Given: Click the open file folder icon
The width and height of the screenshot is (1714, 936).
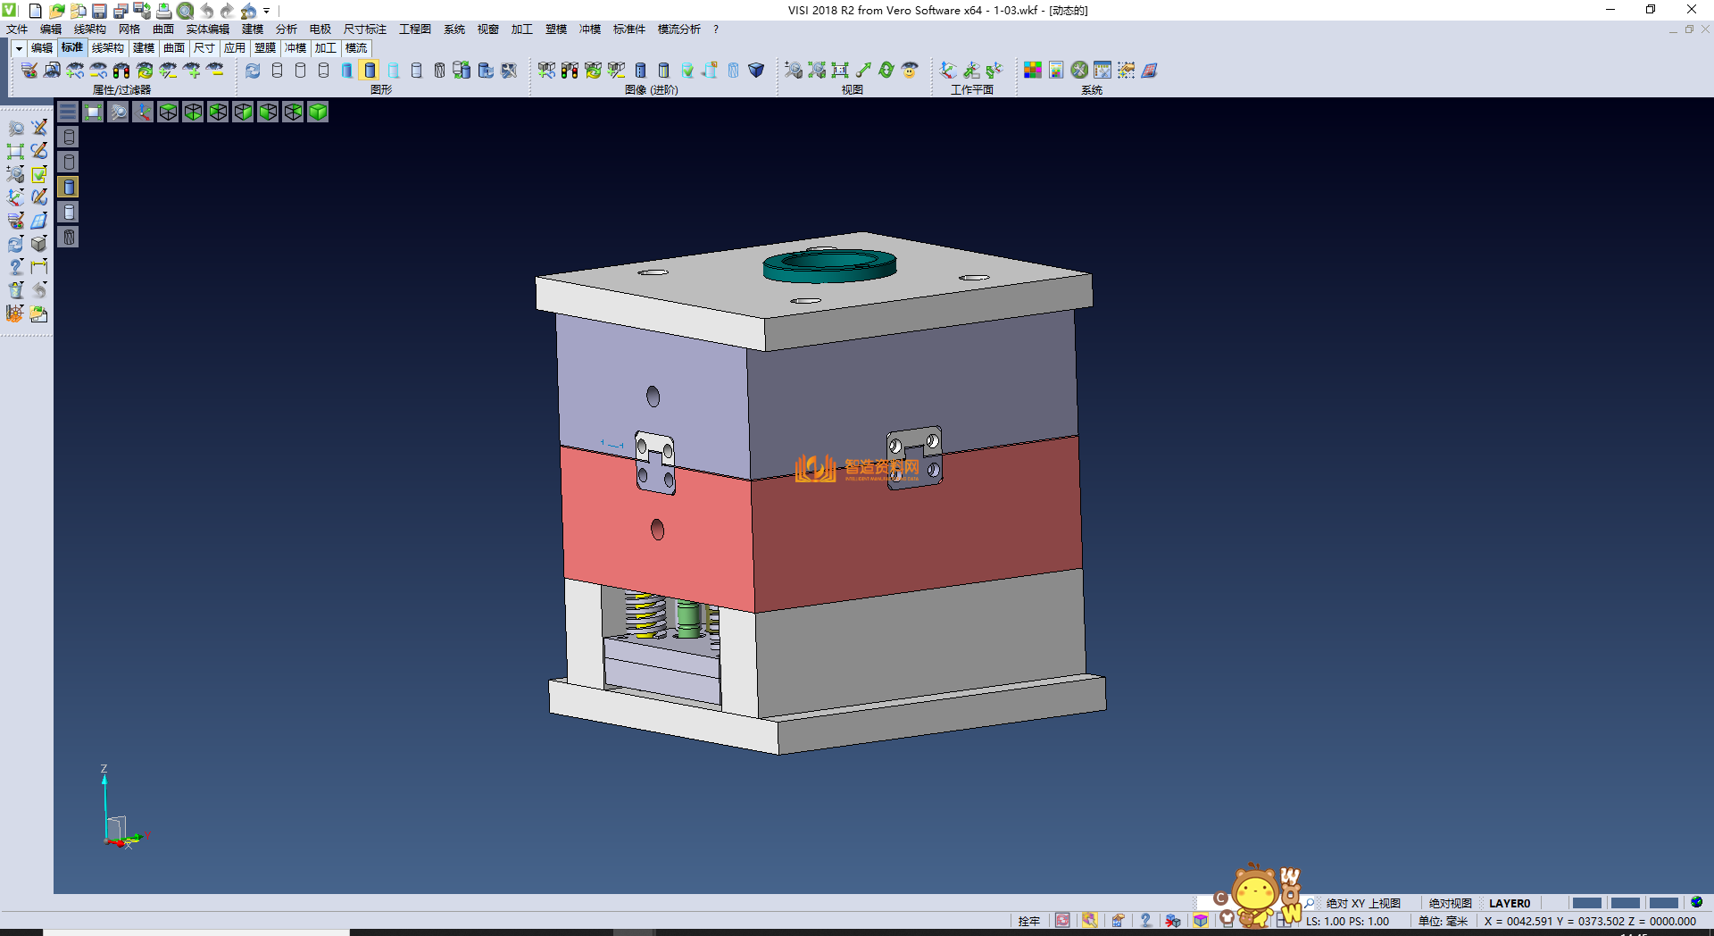Looking at the screenshot, I should click(57, 11).
